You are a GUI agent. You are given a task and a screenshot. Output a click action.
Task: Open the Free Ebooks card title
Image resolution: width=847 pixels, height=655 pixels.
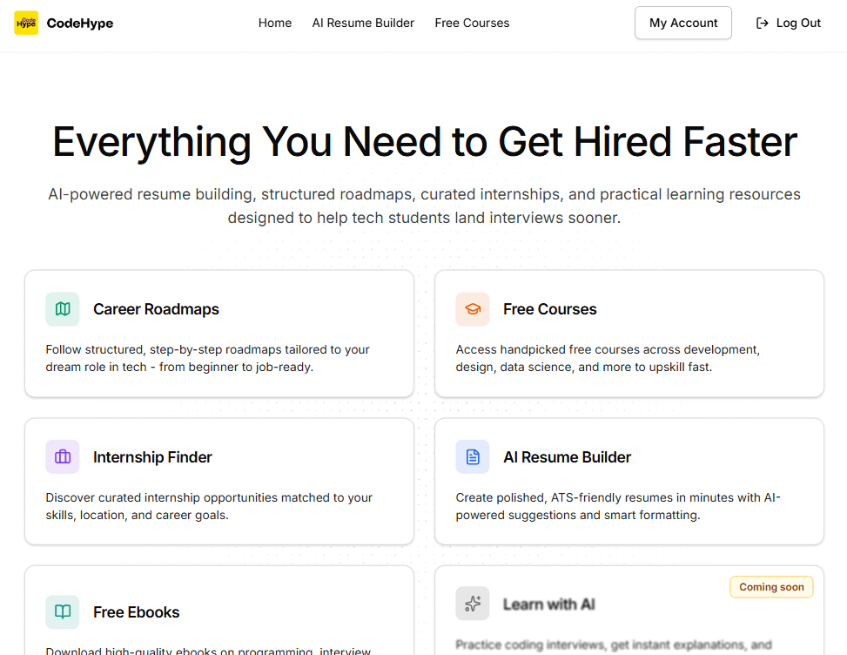click(136, 612)
